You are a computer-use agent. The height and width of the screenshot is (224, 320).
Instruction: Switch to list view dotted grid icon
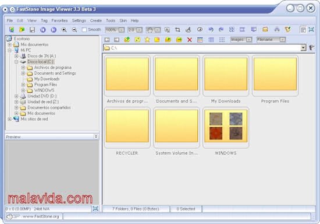[x=222, y=40]
